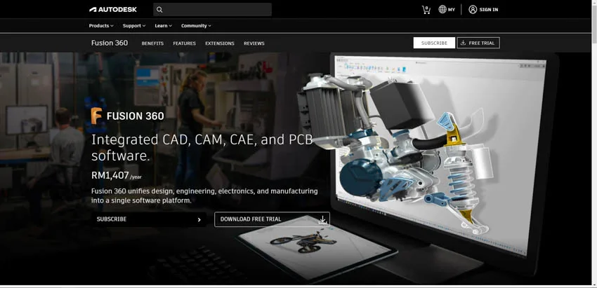This screenshot has height=288, width=597.
Task: Click the user profile icon
Action: point(473,10)
